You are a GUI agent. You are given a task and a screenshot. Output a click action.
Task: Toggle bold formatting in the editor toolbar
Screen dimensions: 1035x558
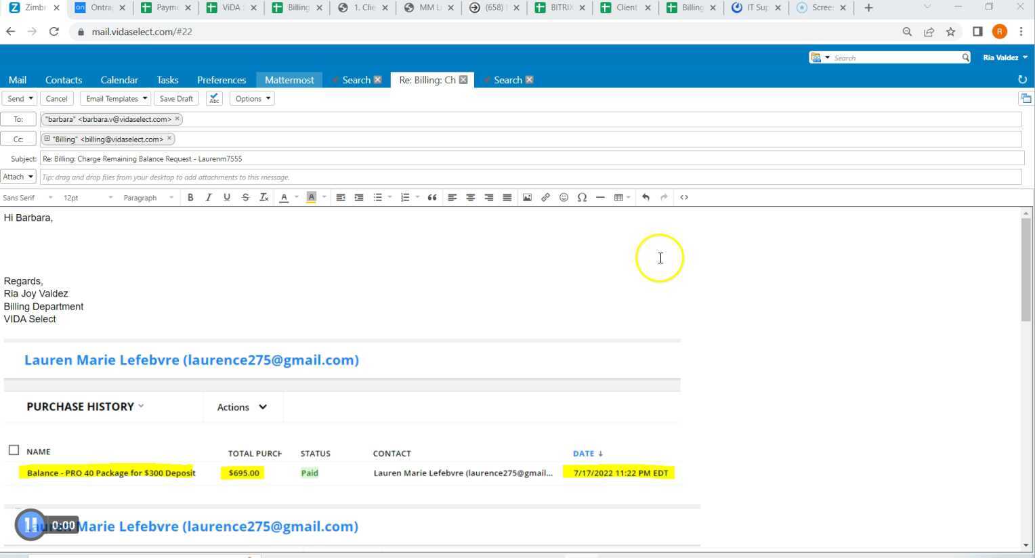[190, 198]
